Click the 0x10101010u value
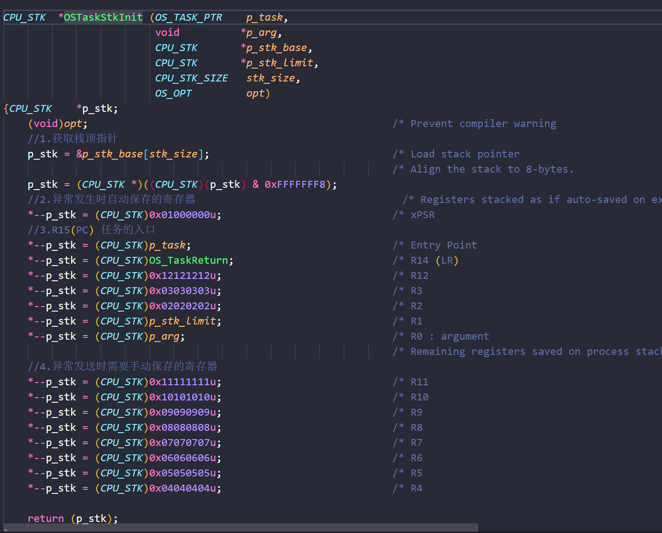Viewport: 662px width, 533px height. 182,397
